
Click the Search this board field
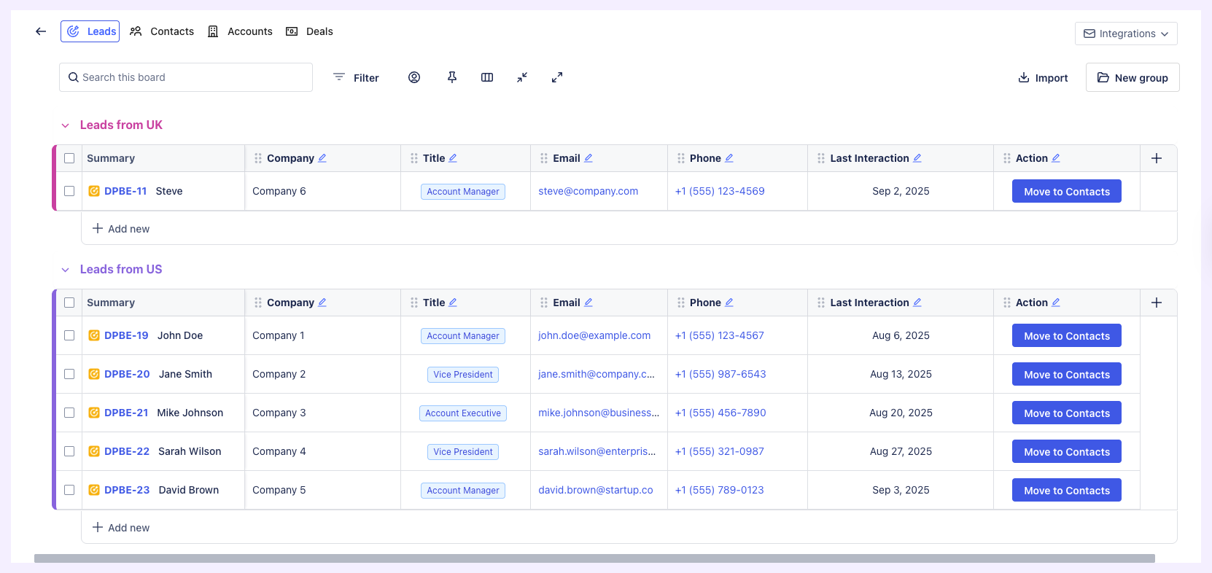(x=186, y=77)
